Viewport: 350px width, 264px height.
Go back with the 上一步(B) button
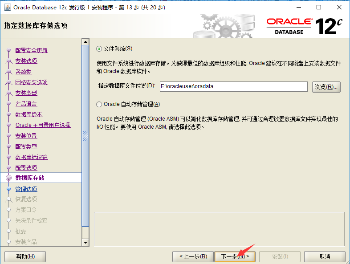pos(193,256)
